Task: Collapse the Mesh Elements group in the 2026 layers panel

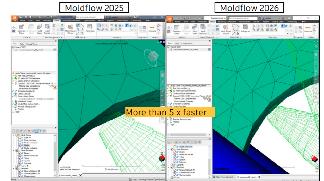Action: [x=169, y=149]
